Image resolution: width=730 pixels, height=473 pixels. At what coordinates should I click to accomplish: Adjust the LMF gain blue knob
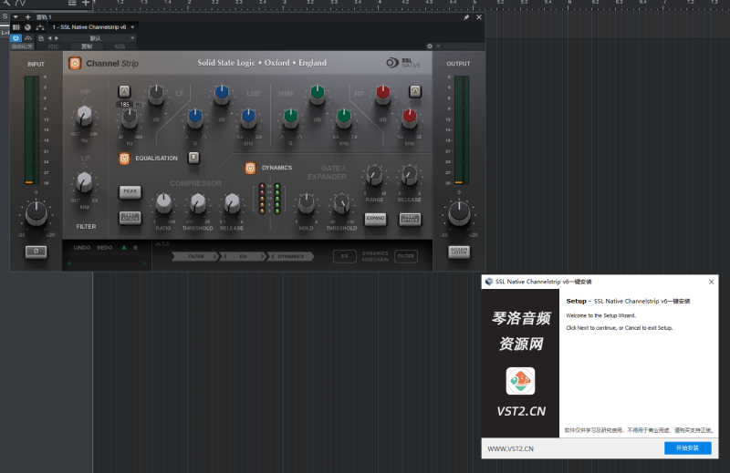pos(222,95)
